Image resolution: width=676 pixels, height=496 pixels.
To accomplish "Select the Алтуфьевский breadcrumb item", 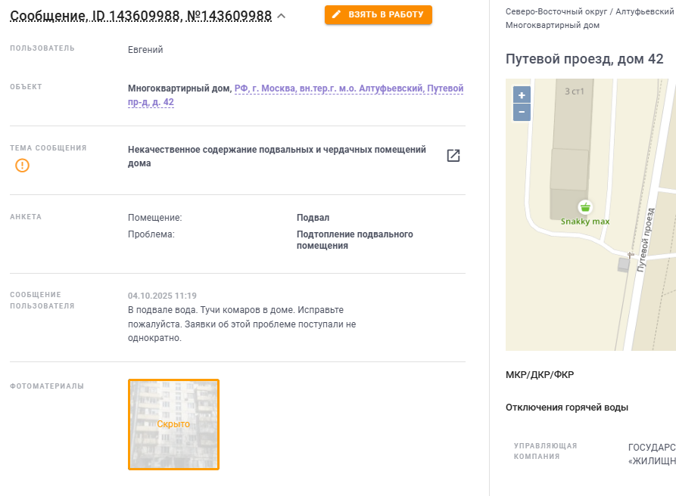I will click(644, 11).
